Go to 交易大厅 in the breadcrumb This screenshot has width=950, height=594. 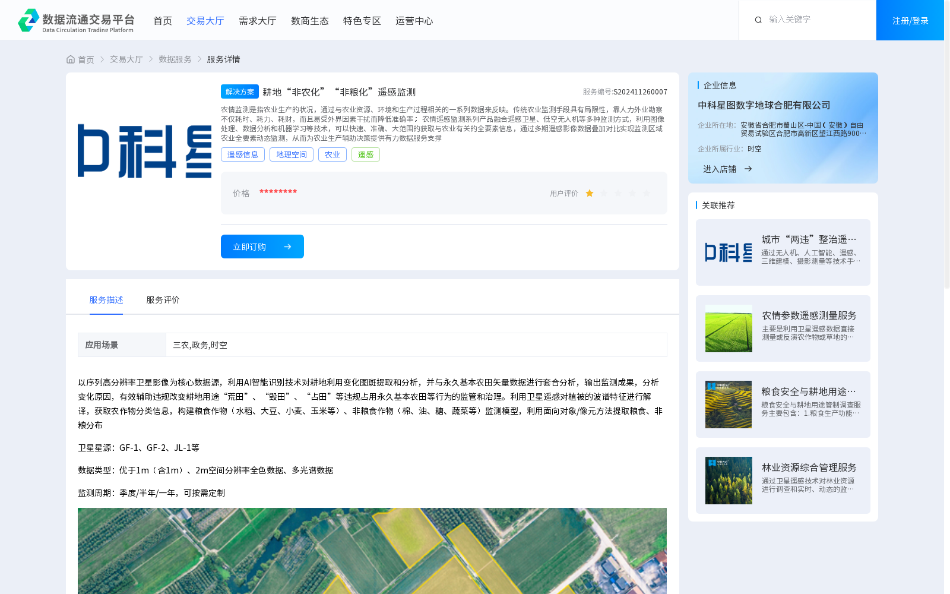coord(126,59)
